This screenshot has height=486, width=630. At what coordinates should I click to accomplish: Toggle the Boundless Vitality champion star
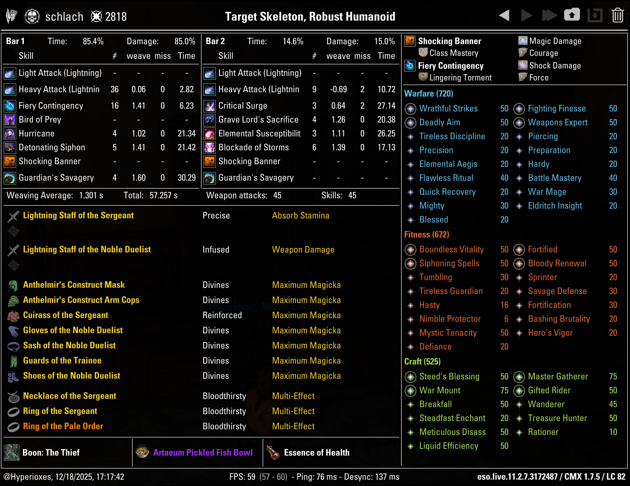(x=410, y=249)
